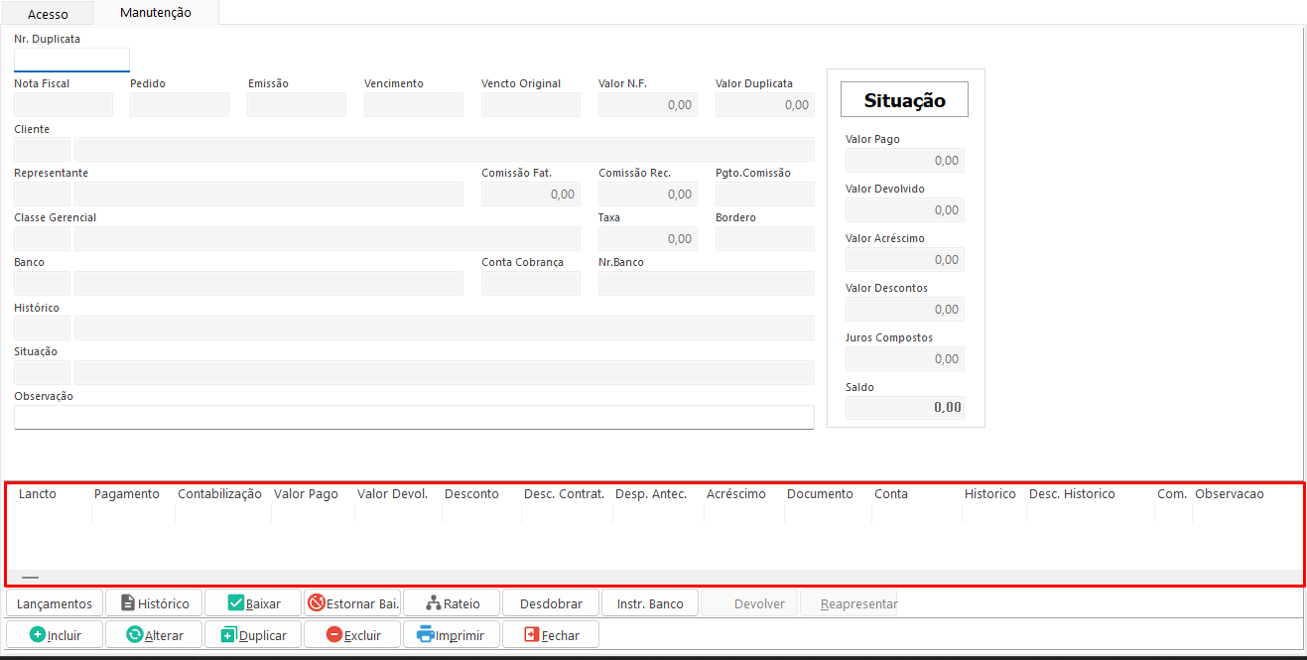Click the Imprimir printer icon
The height and width of the screenshot is (660, 1307).
(x=426, y=635)
